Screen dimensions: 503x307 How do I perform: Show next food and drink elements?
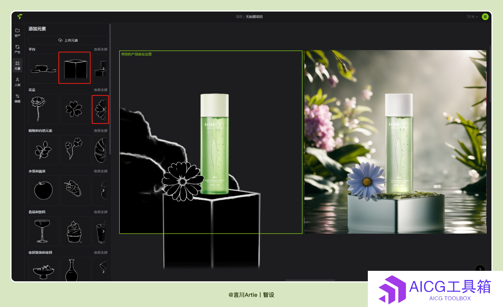[103, 231]
